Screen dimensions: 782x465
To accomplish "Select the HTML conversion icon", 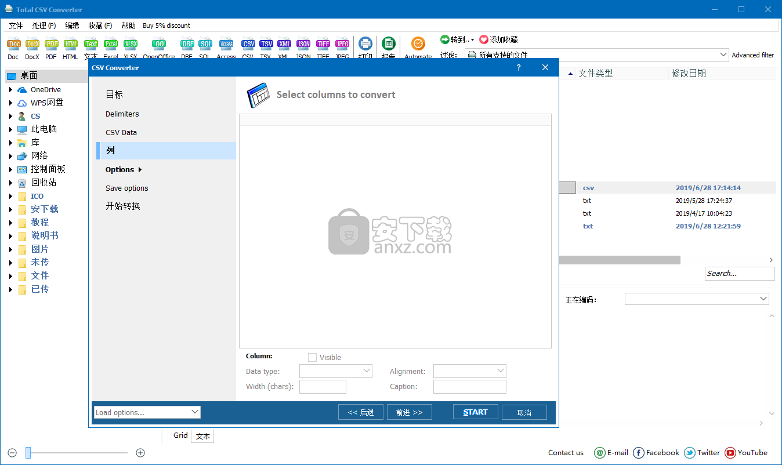I will (71, 44).
